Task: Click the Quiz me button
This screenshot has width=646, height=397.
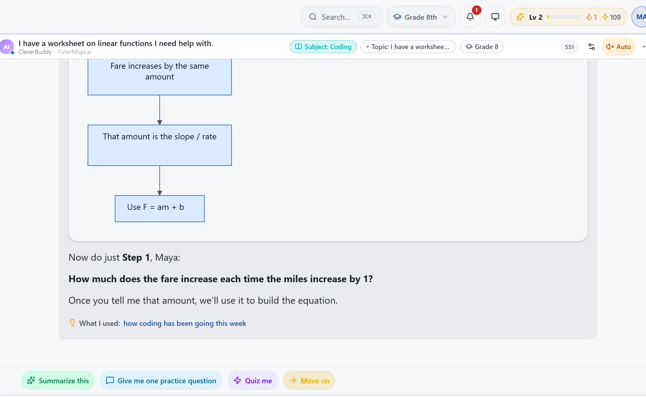Action: coord(253,381)
